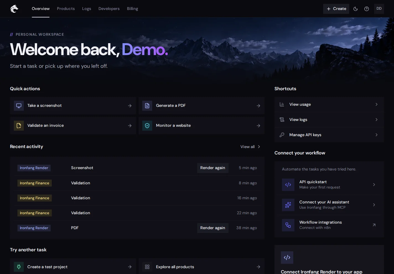The image size is (394, 274).
Task: Click the arrow on Take a screenshot card
Action: coord(130,106)
